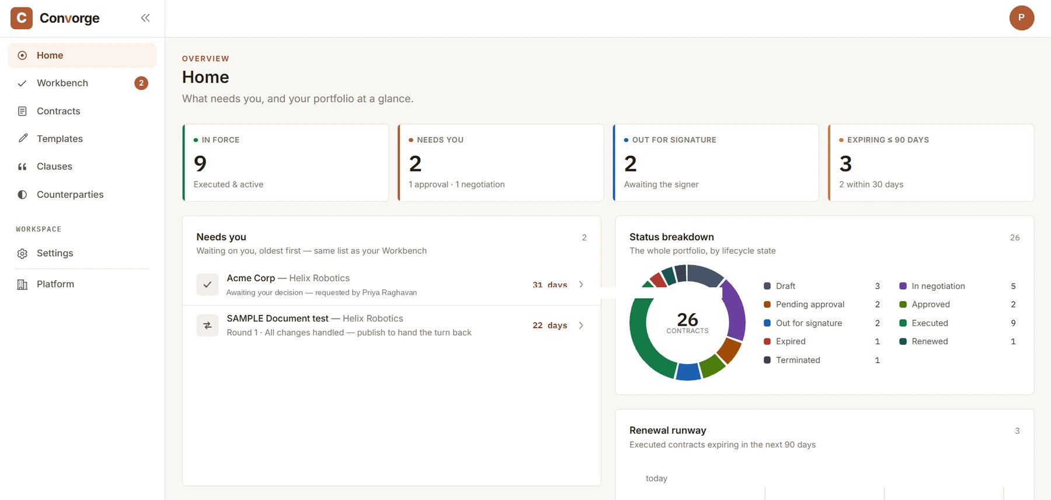Click the Platform building icon
Screen dimensions: 1051x500
(x=22, y=284)
